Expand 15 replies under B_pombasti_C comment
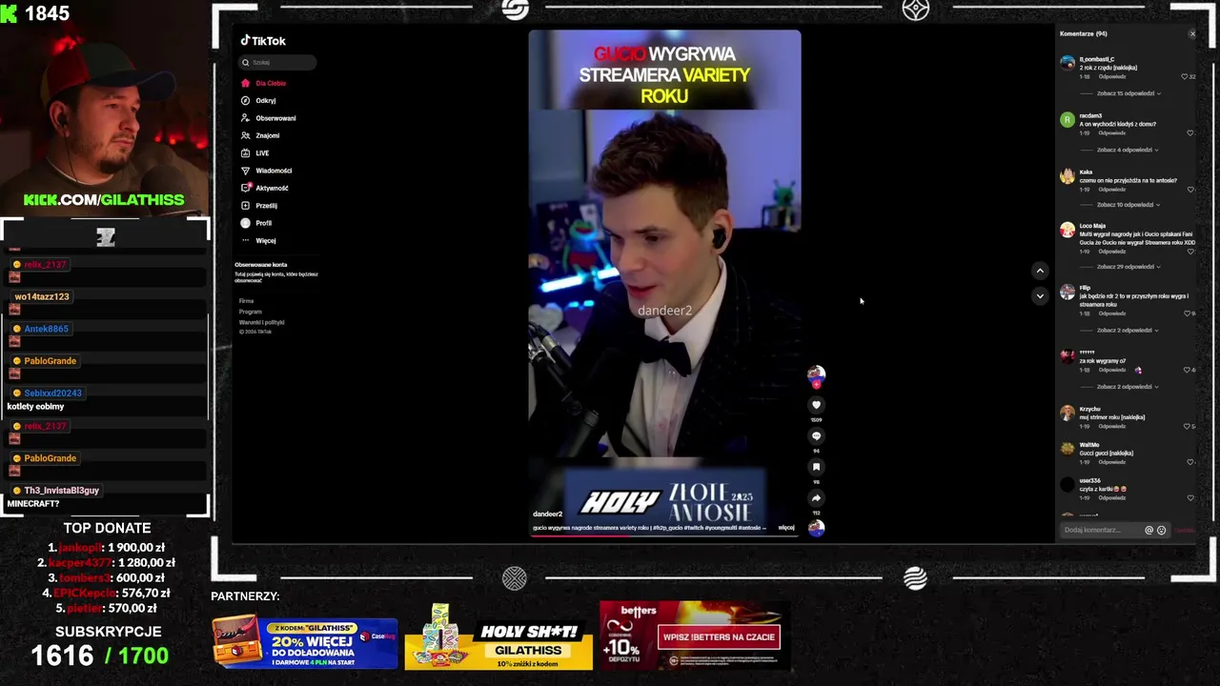The image size is (1220, 686). (x=1128, y=93)
